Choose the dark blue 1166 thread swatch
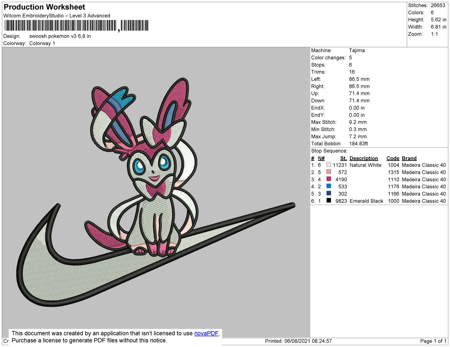This screenshot has width=450, height=347. pos(329,193)
